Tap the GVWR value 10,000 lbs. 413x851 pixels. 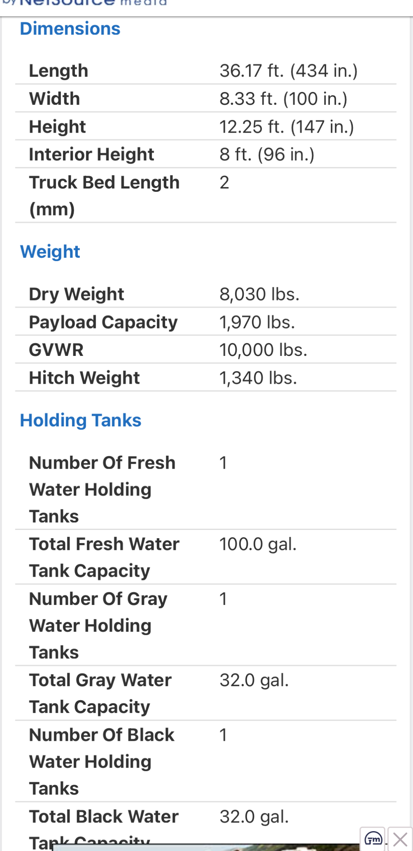click(x=263, y=350)
